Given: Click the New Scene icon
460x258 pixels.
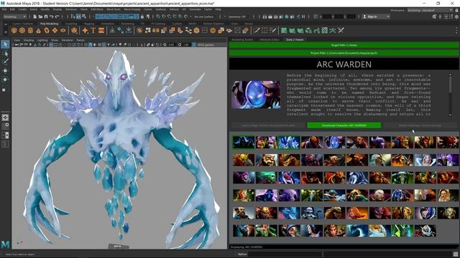Looking at the screenshot, I should click(x=35, y=16).
